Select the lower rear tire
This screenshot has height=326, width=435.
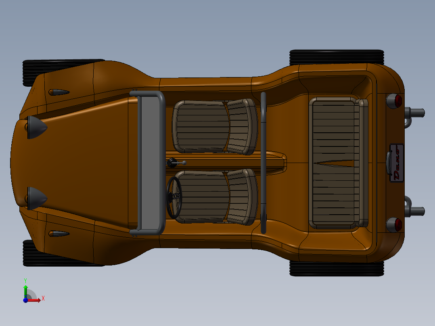pyautogui.click(x=337, y=269)
